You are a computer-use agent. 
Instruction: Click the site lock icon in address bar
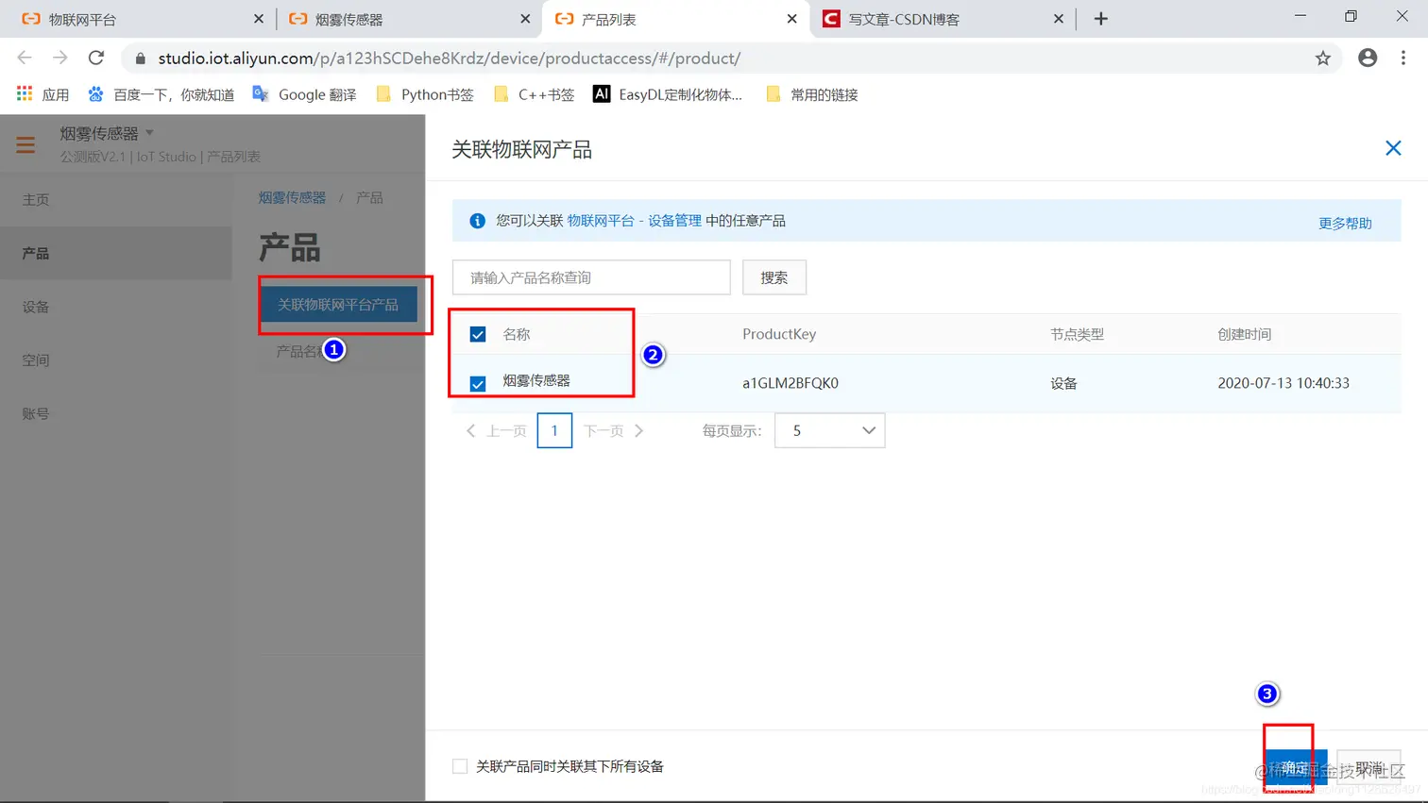[x=141, y=59]
